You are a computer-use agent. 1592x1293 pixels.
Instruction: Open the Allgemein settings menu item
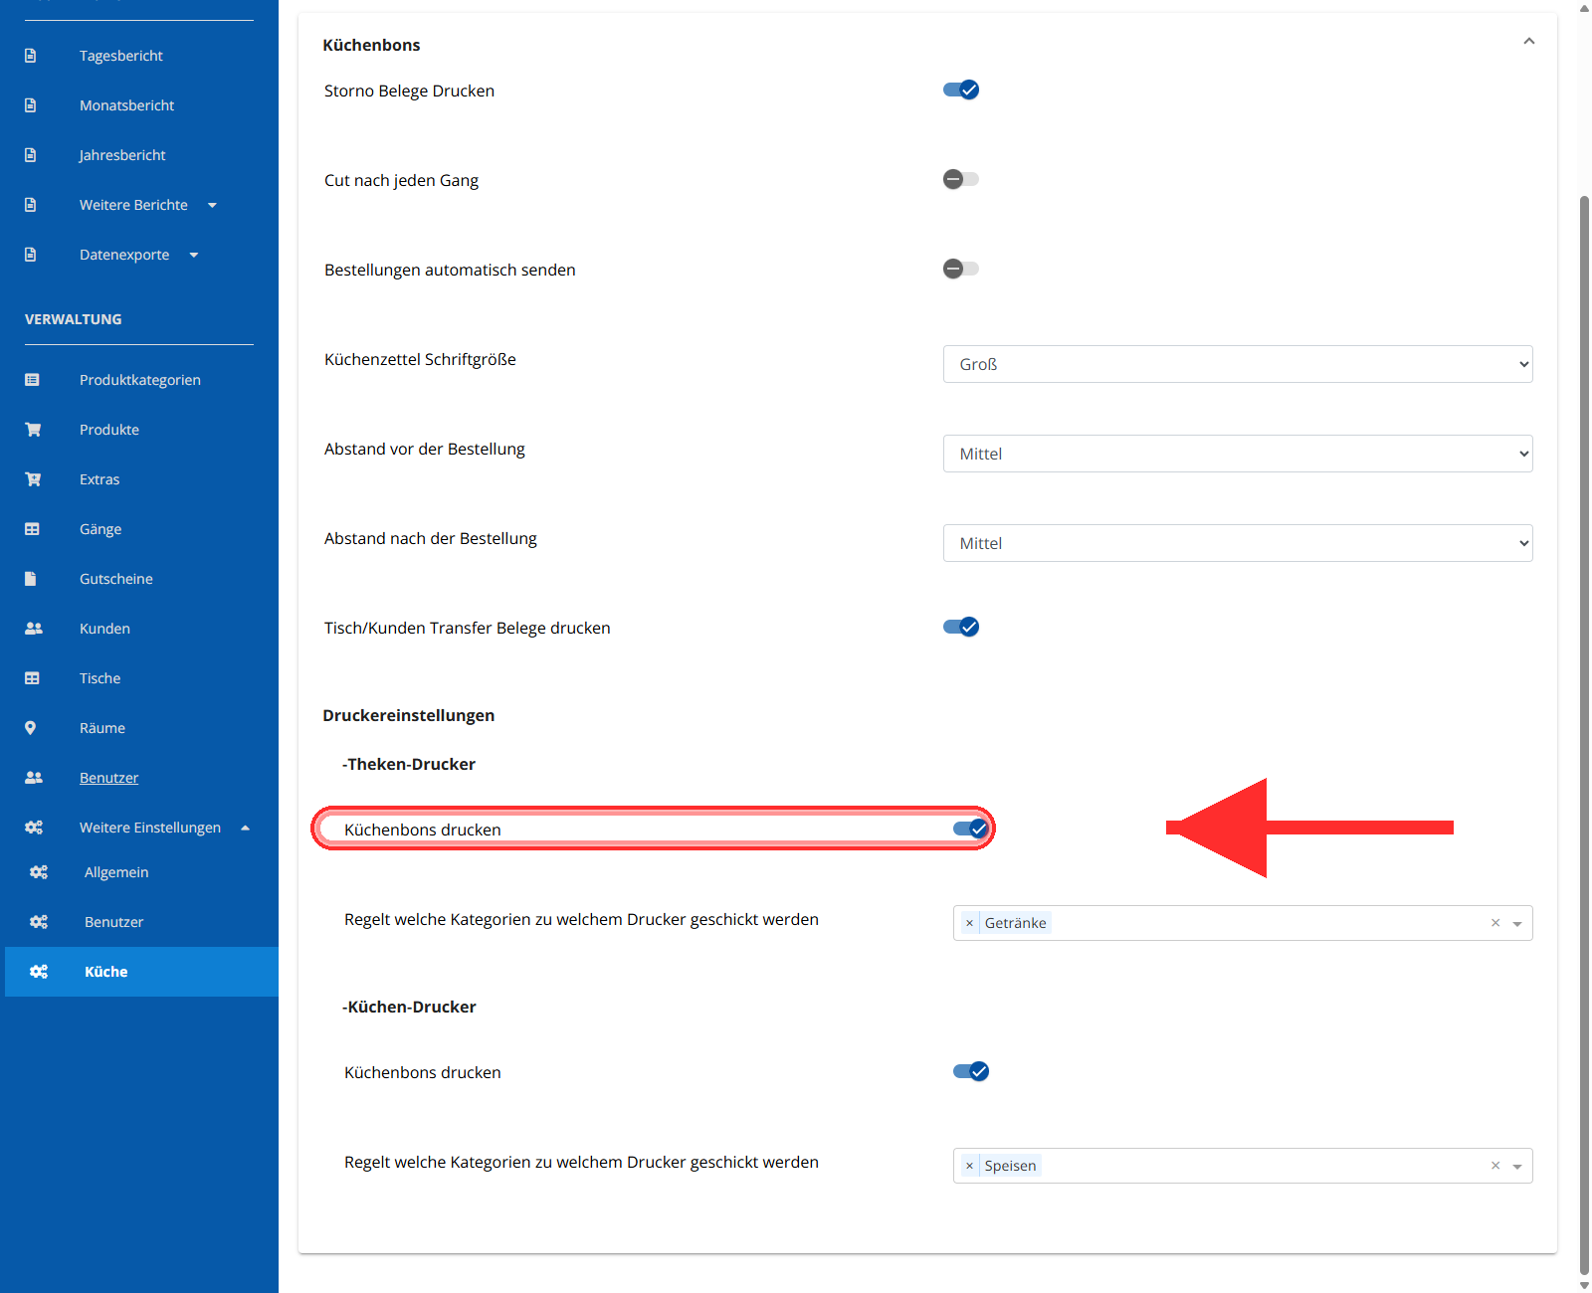tap(116, 872)
